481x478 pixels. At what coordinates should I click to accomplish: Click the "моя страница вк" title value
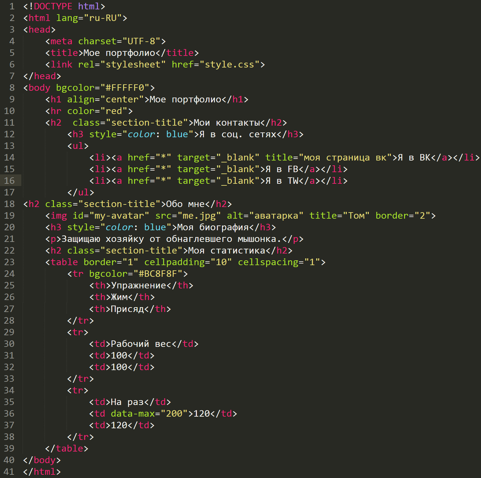click(345, 157)
